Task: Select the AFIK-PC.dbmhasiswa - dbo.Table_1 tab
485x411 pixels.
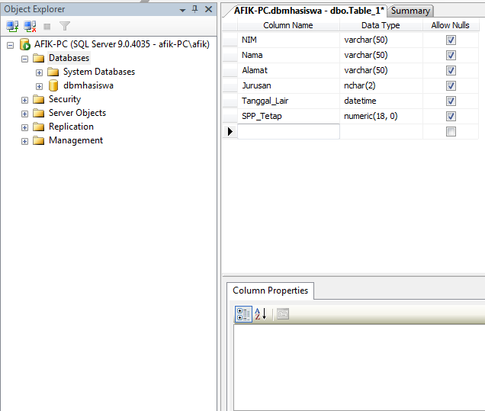Action: coord(309,11)
